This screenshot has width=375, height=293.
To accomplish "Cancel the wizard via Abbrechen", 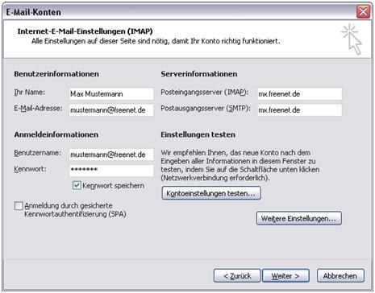I will click(x=340, y=276).
